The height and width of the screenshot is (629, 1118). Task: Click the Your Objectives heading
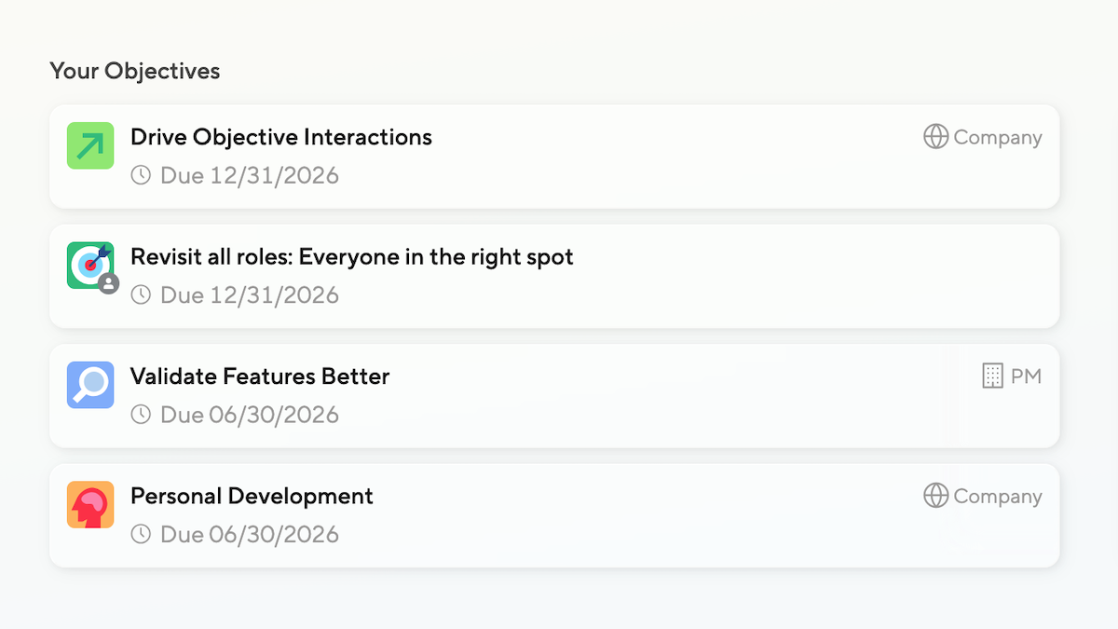tap(135, 71)
